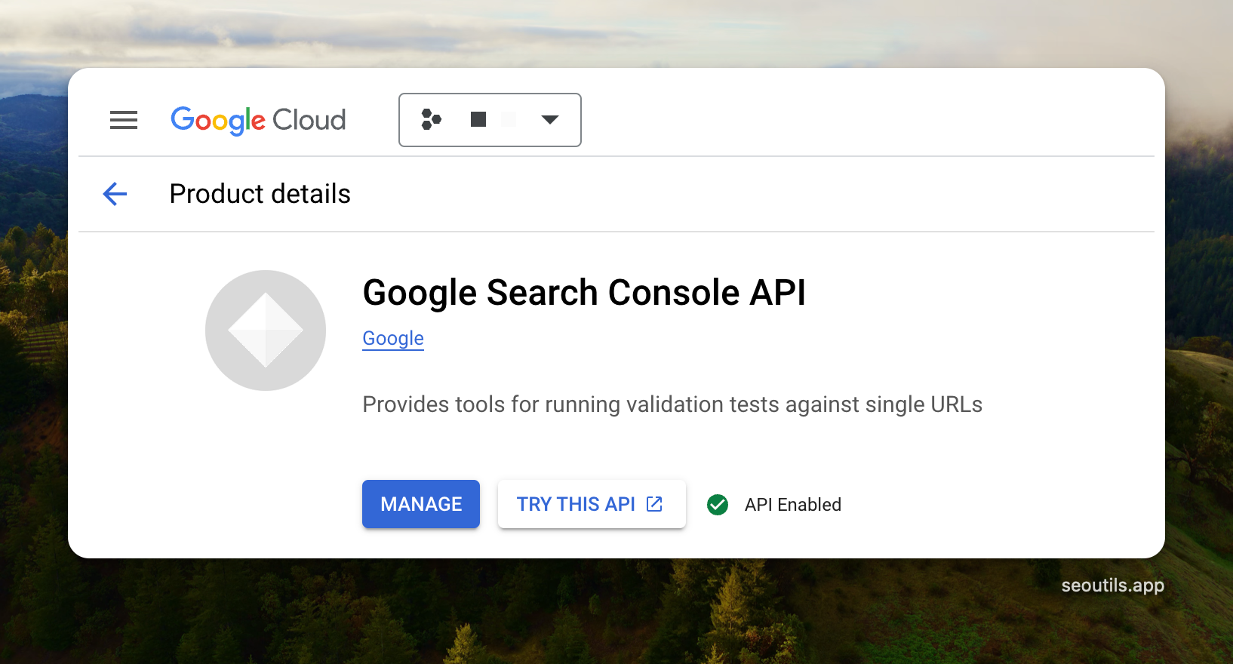The image size is (1233, 664).
Task: Click the green API enabled checkmark
Action: point(718,505)
